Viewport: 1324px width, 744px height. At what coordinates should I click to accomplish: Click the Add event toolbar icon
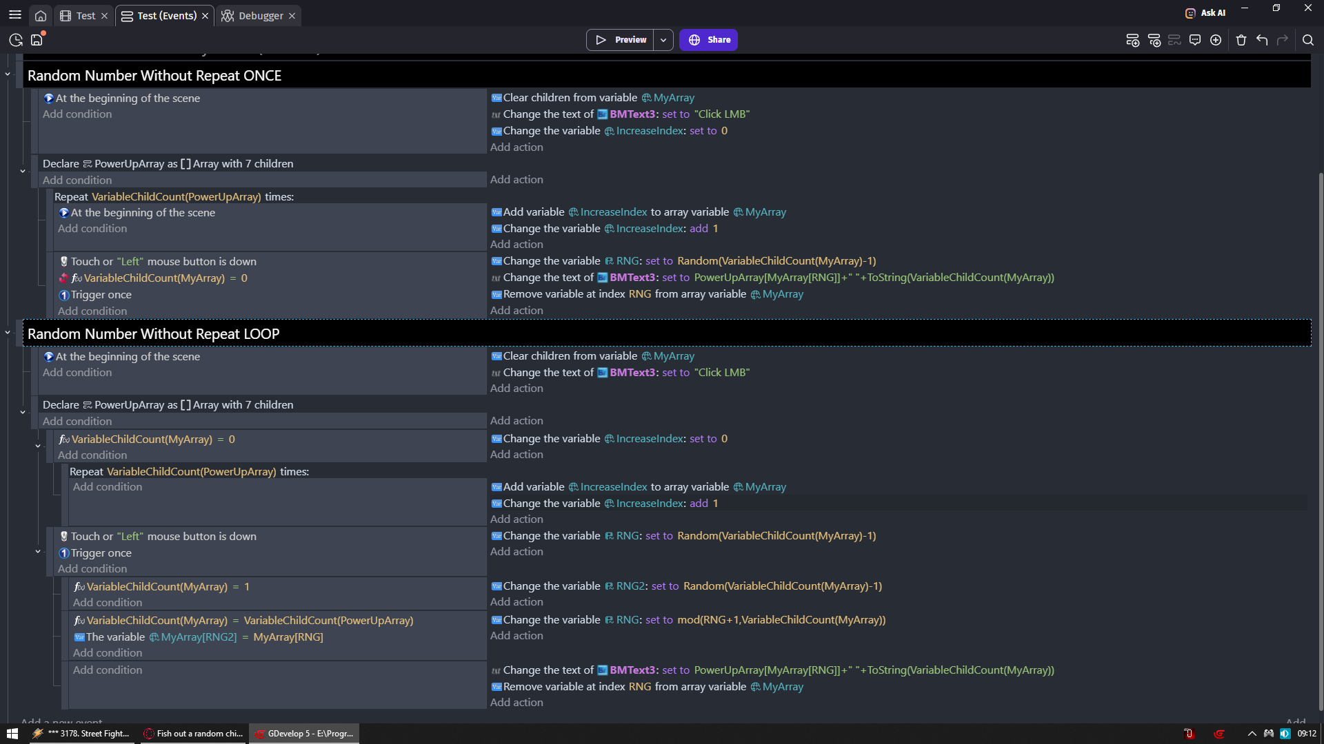coord(1132,40)
